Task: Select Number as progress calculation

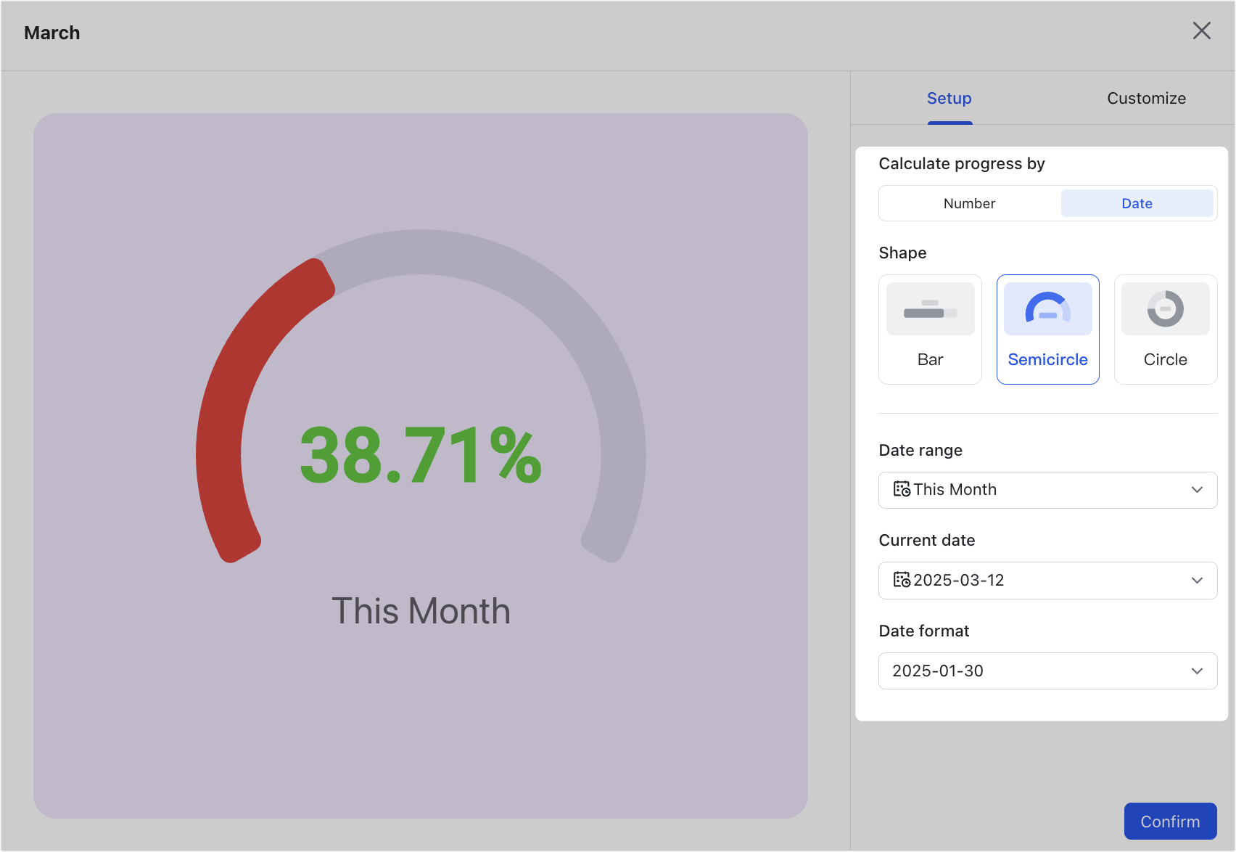Action: 969,203
